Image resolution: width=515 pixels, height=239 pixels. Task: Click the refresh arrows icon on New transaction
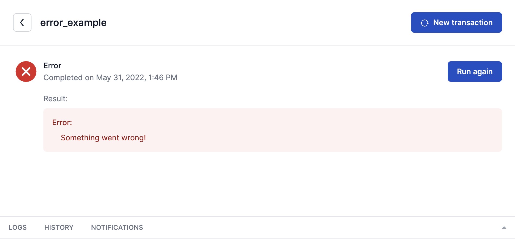pos(425,23)
